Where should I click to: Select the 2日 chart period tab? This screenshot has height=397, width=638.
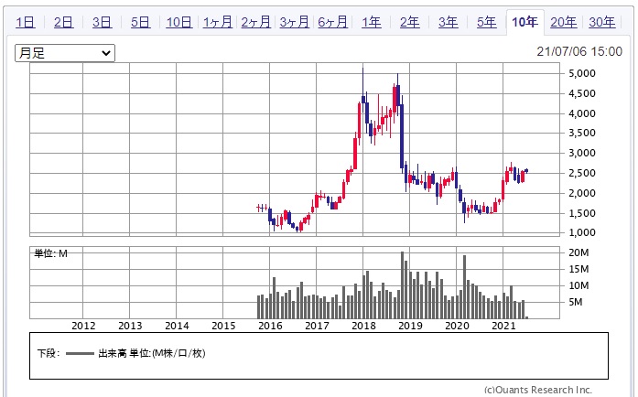[x=64, y=22]
